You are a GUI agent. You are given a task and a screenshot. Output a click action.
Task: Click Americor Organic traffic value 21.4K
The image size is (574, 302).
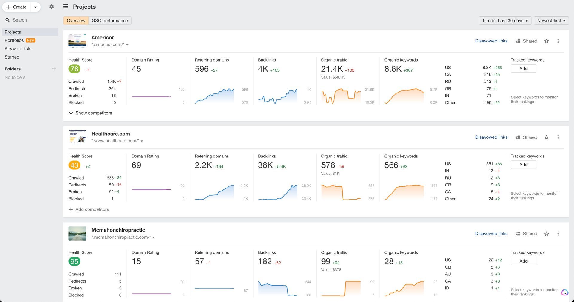332,69
